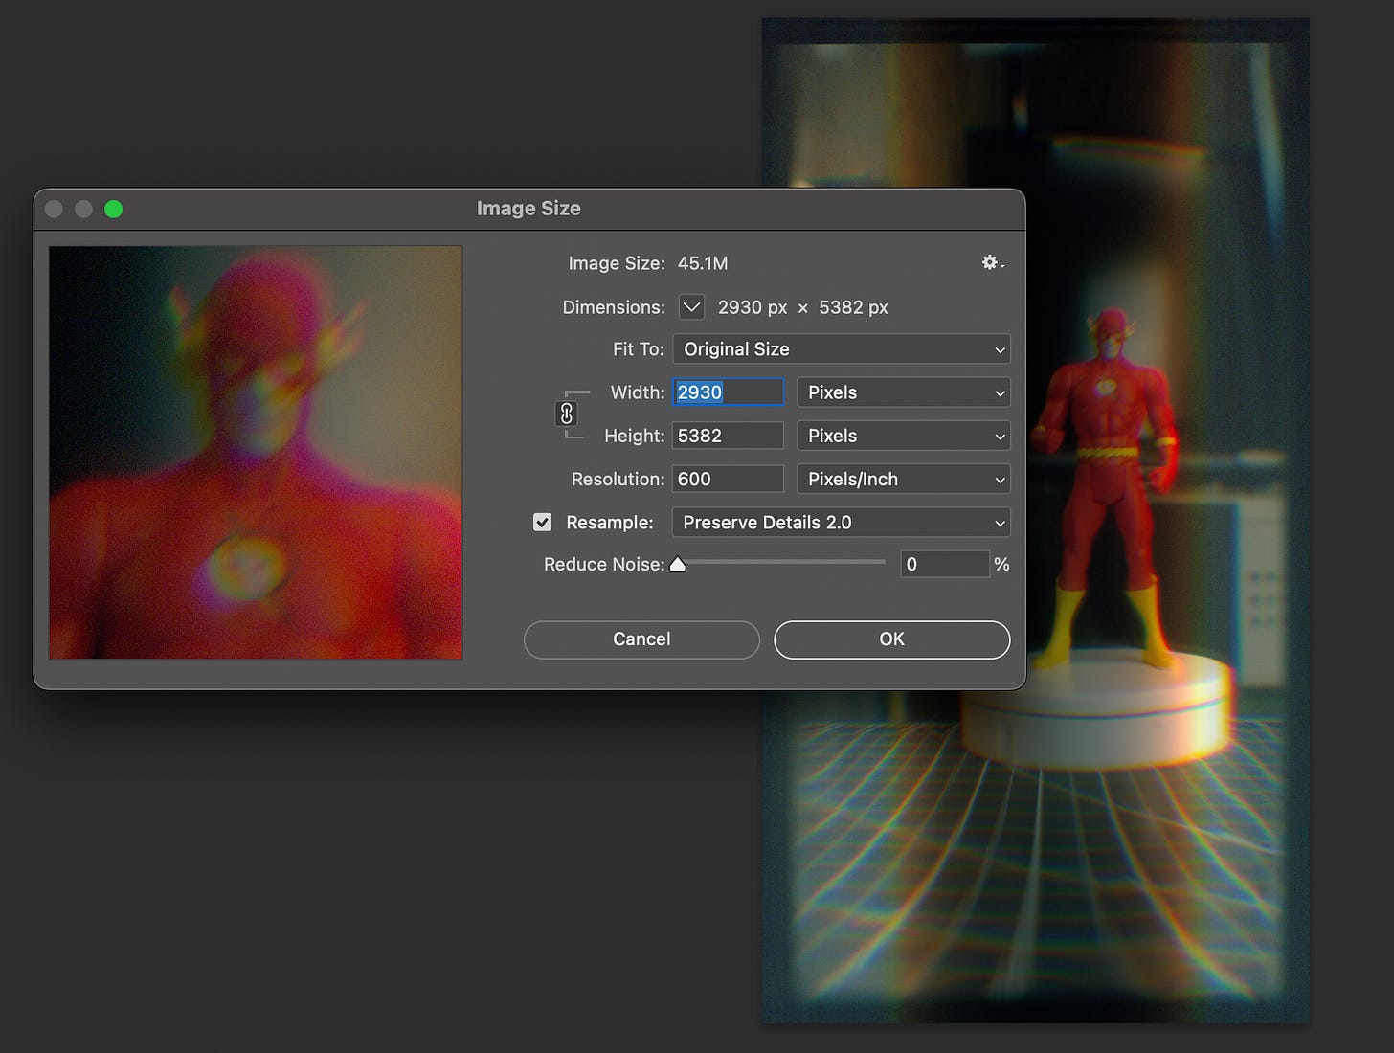Open the gear settings menu

pos(992,262)
